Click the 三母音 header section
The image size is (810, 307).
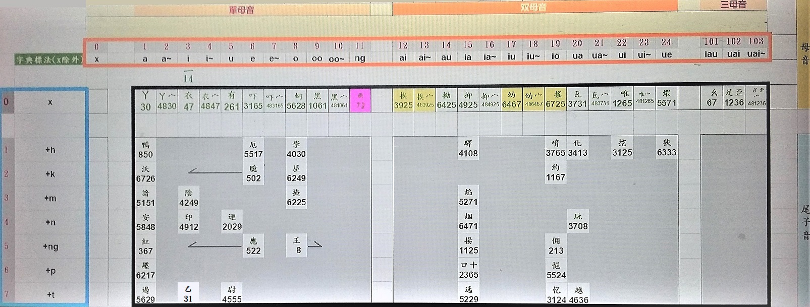(x=733, y=5)
